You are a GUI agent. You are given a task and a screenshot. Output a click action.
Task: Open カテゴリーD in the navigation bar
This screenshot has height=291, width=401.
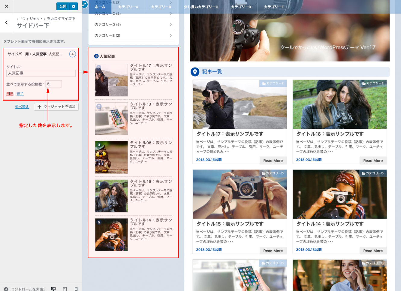click(x=241, y=7)
